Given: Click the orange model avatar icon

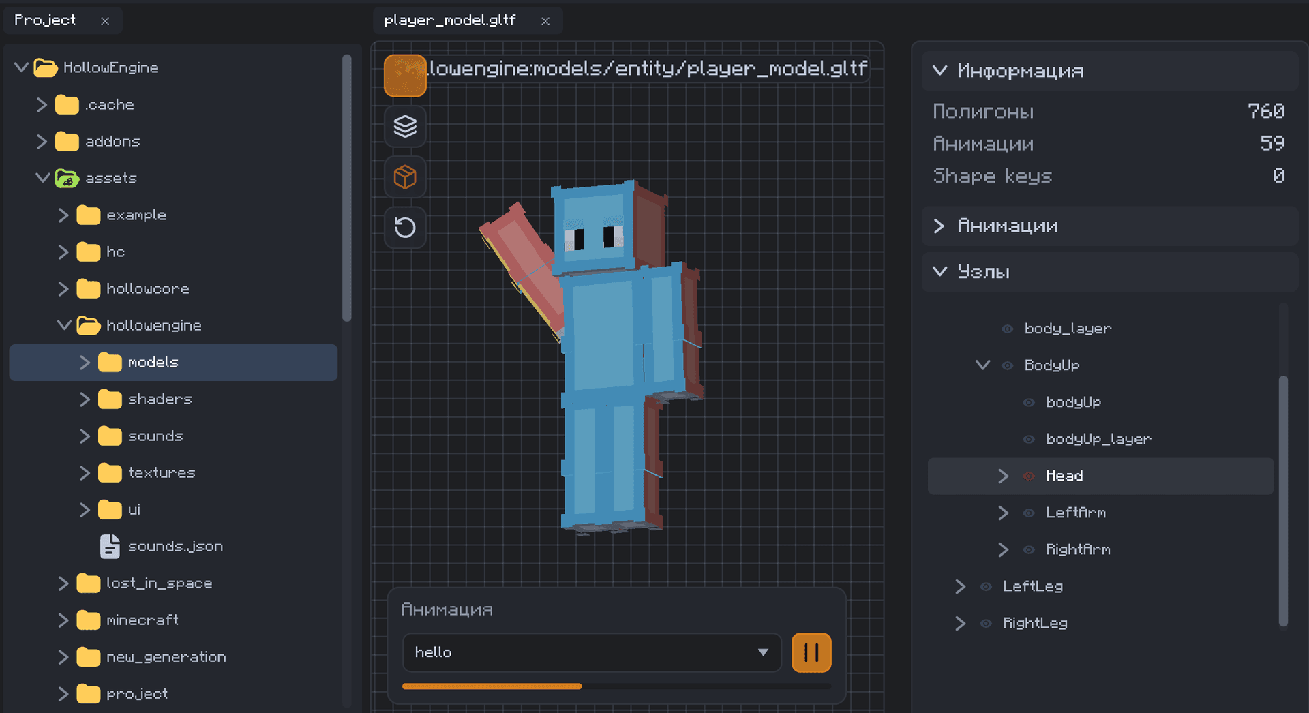Looking at the screenshot, I should point(405,76).
